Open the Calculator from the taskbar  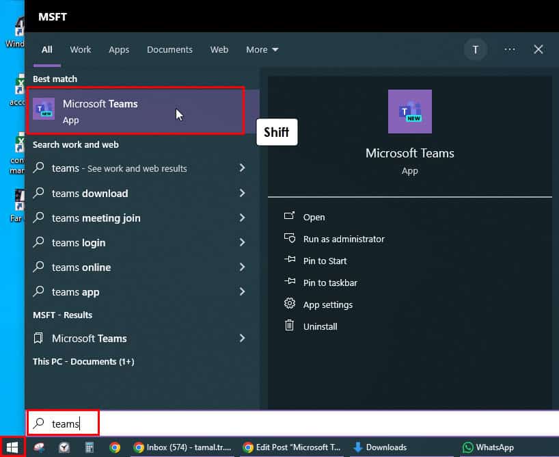coord(89,447)
